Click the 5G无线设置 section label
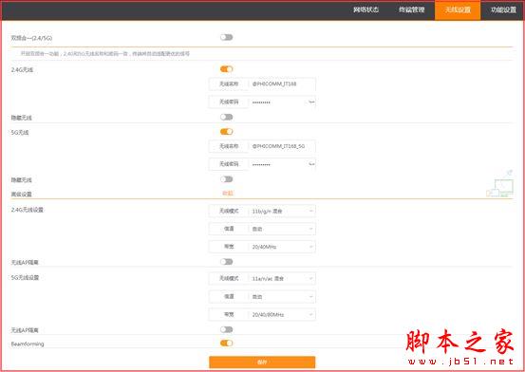 25,278
